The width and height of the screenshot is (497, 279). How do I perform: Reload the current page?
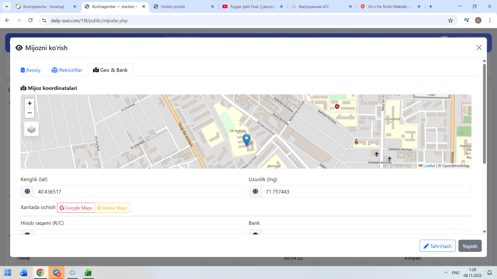pos(31,21)
